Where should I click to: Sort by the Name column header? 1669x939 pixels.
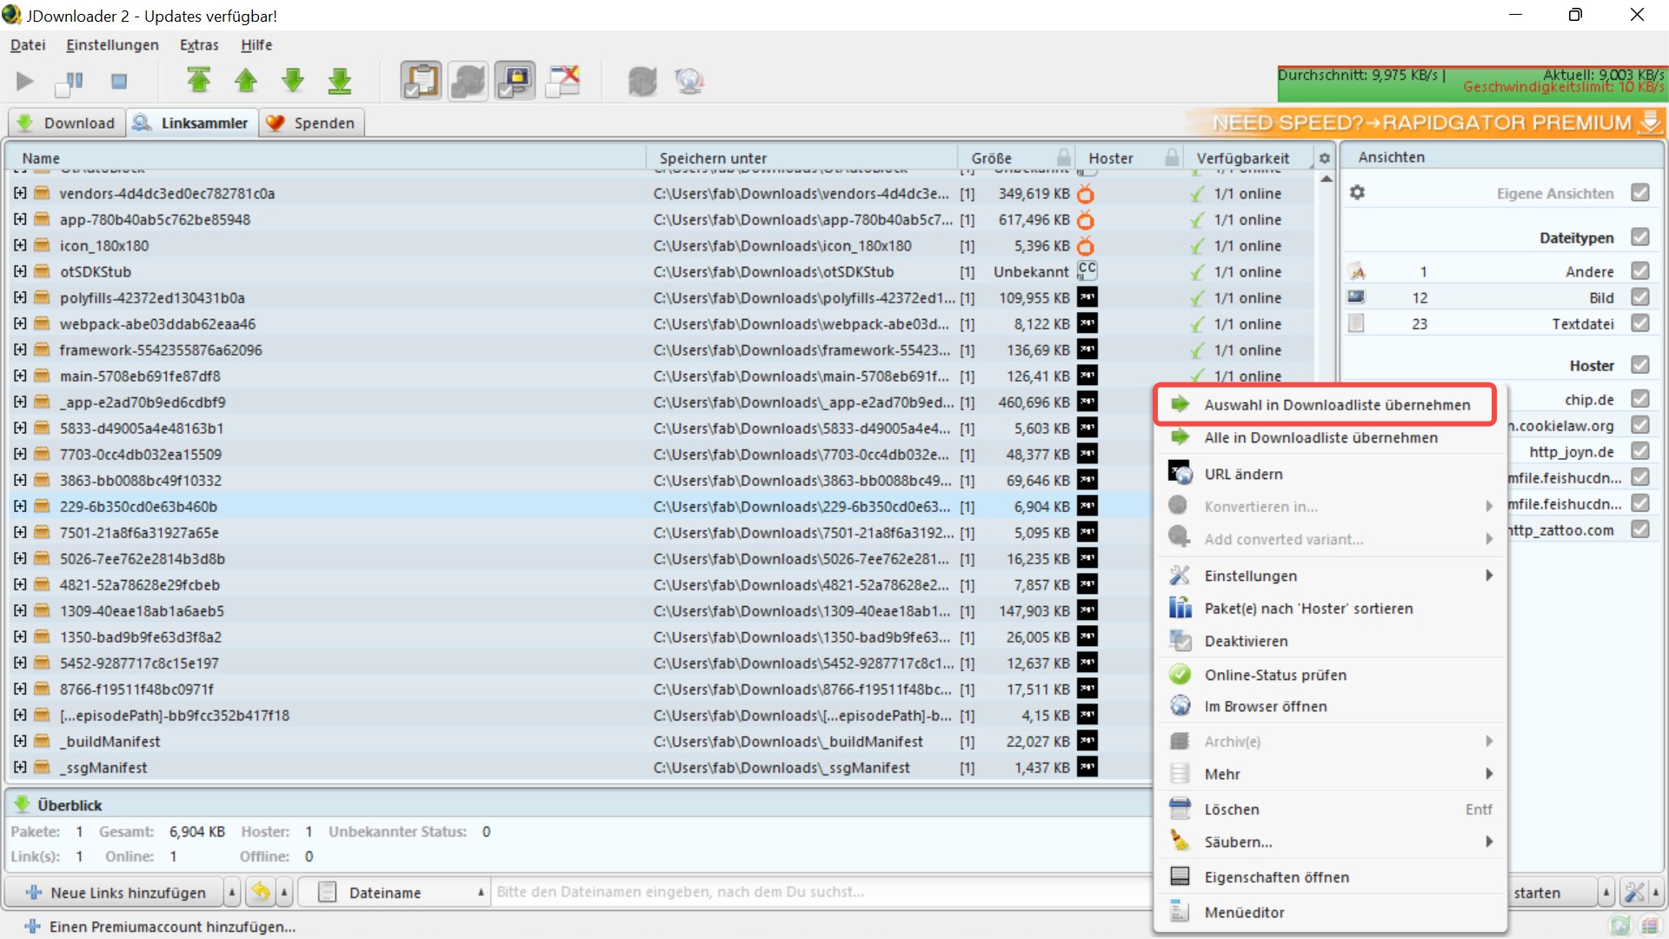pyautogui.click(x=325, y=158)
